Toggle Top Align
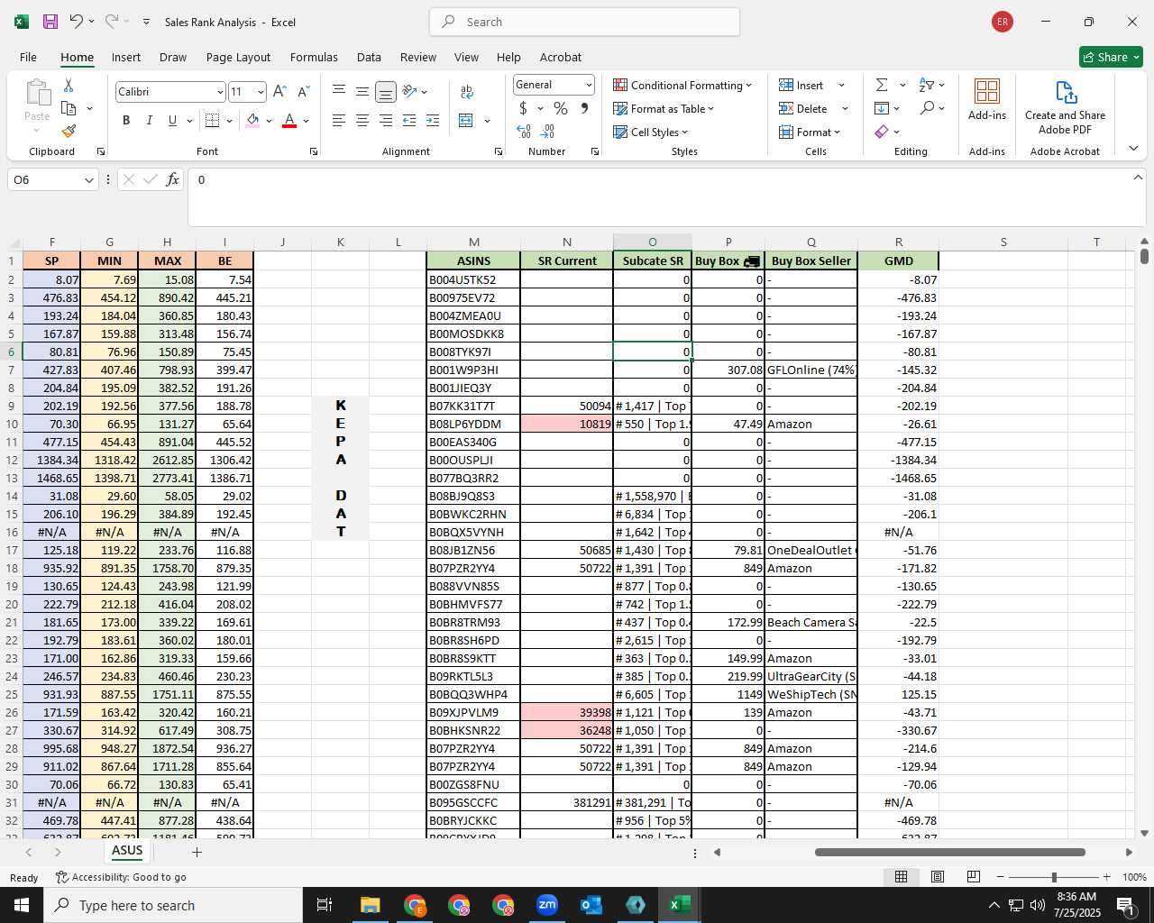The height and width of the screenshot is (923, 1154). pos(339,91)
